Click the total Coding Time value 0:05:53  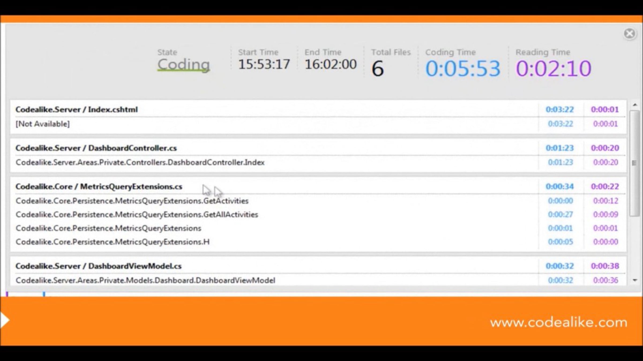[x=463, y=69]
